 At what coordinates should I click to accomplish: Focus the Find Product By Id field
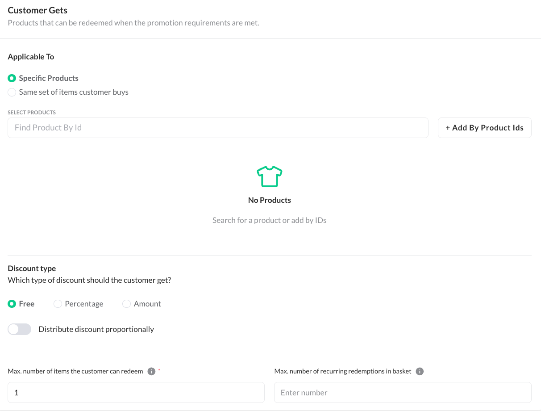218,128
